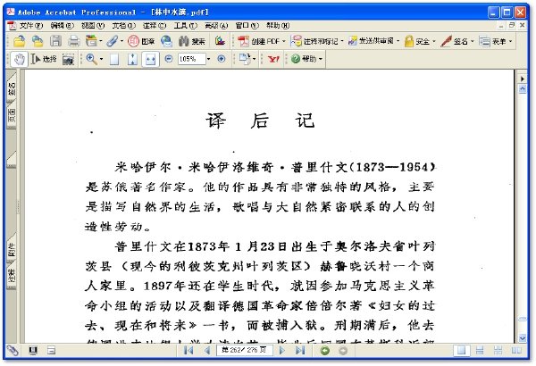Go to the next page
Image resolution: width=536 pixels, height=366 pixels.
point(283,351)
